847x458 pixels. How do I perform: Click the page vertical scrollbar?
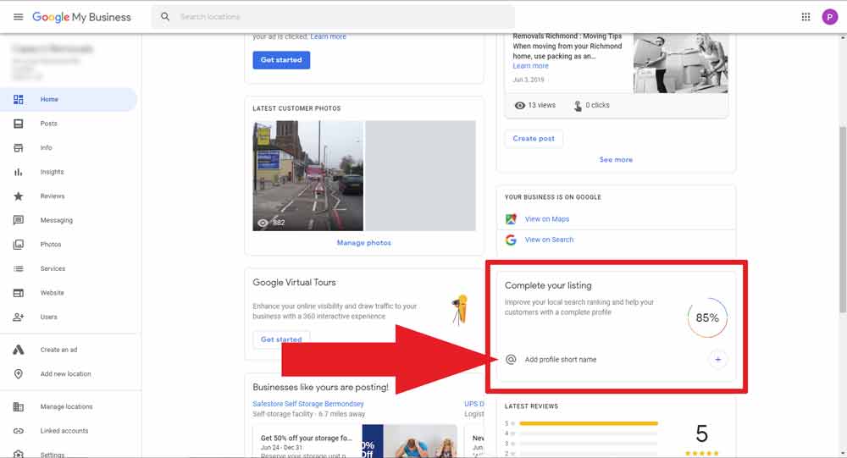coord(843,218)
